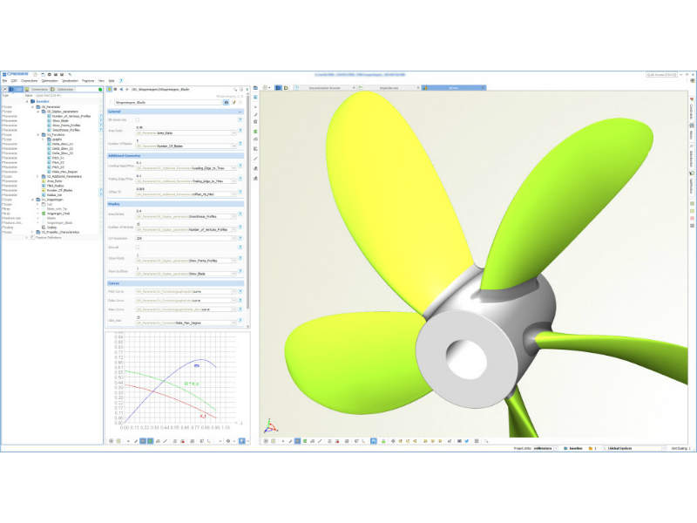The width and height of the screenshot is (697, 523).
Task: Expand the Feature Definitions node
Action: point(27,237)
